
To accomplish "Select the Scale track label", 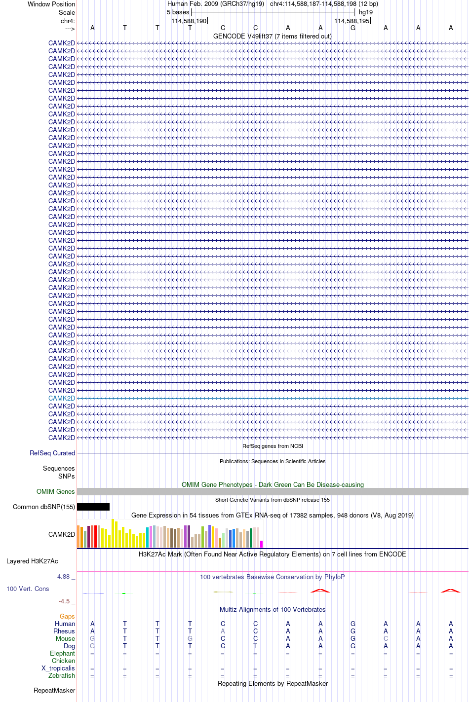I will [67, 13].
